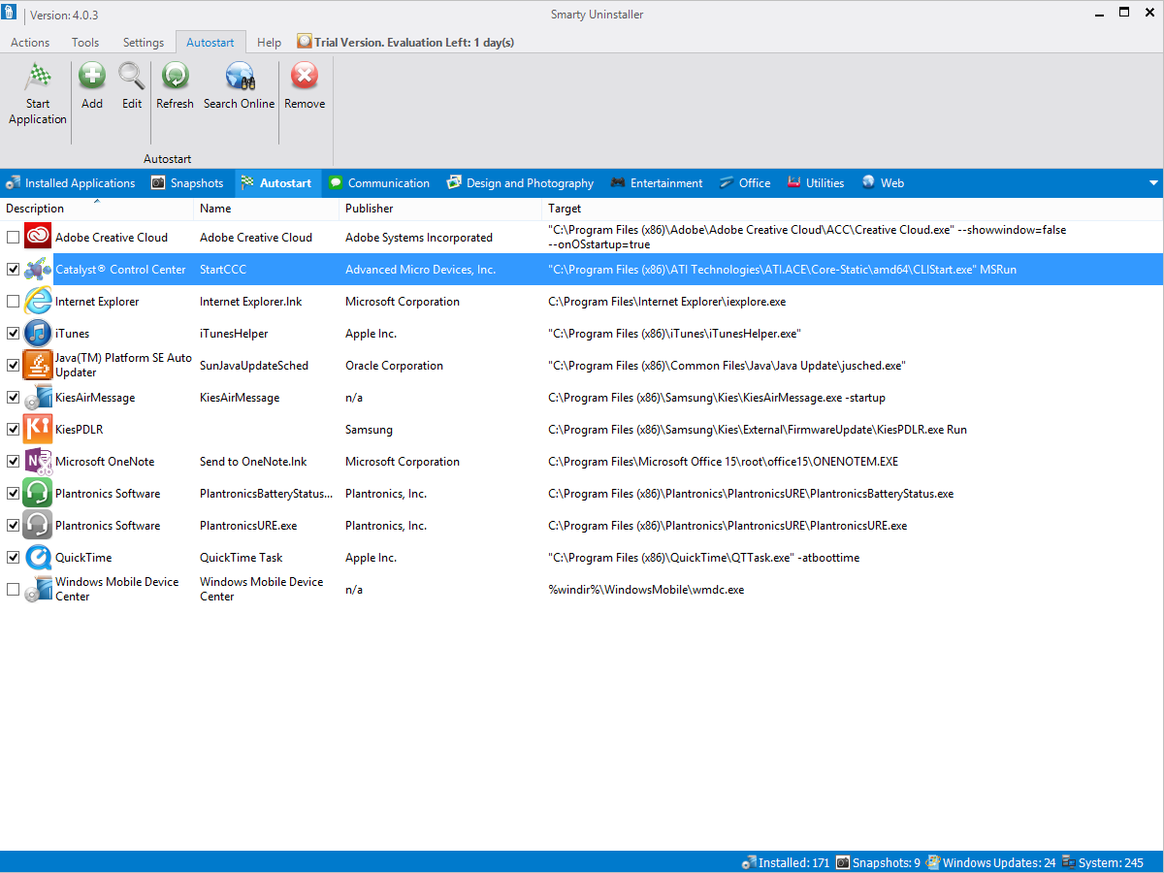Click the Samsung publisher cell
Image resolution: width=1164 pixels, height=873 pixels.
[369, 430]
